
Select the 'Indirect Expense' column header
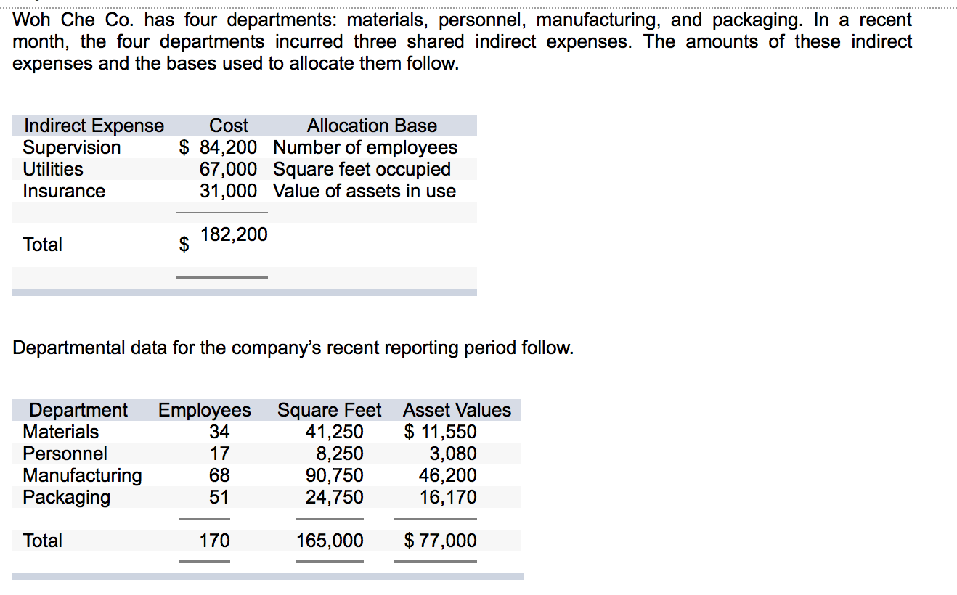(94, 126)
